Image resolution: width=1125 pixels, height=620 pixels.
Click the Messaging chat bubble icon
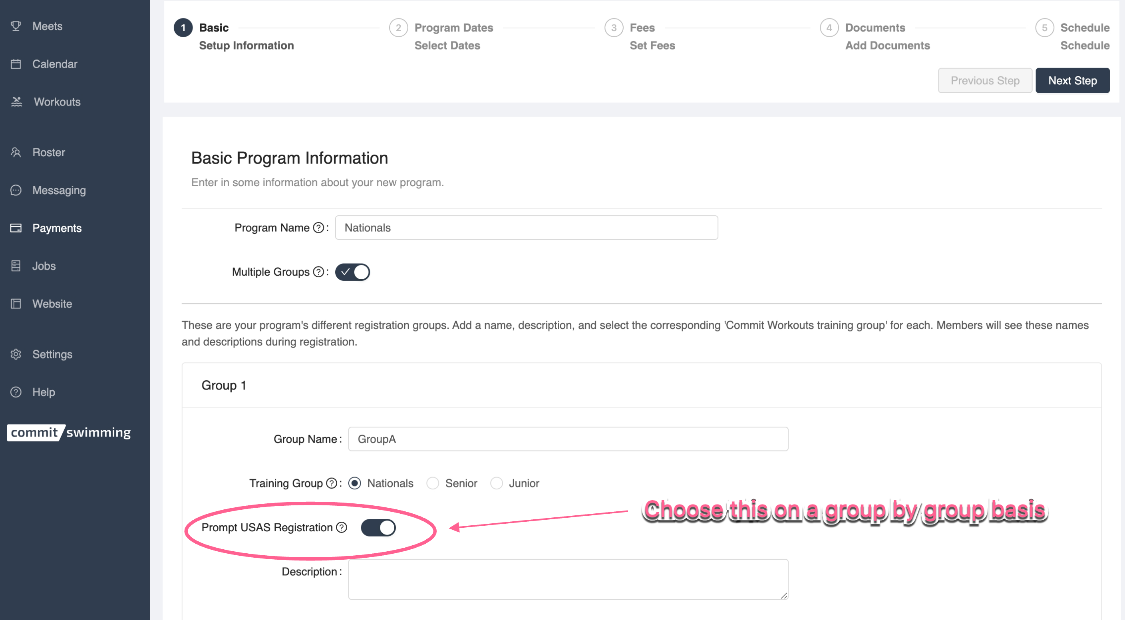tap(16, 191)
